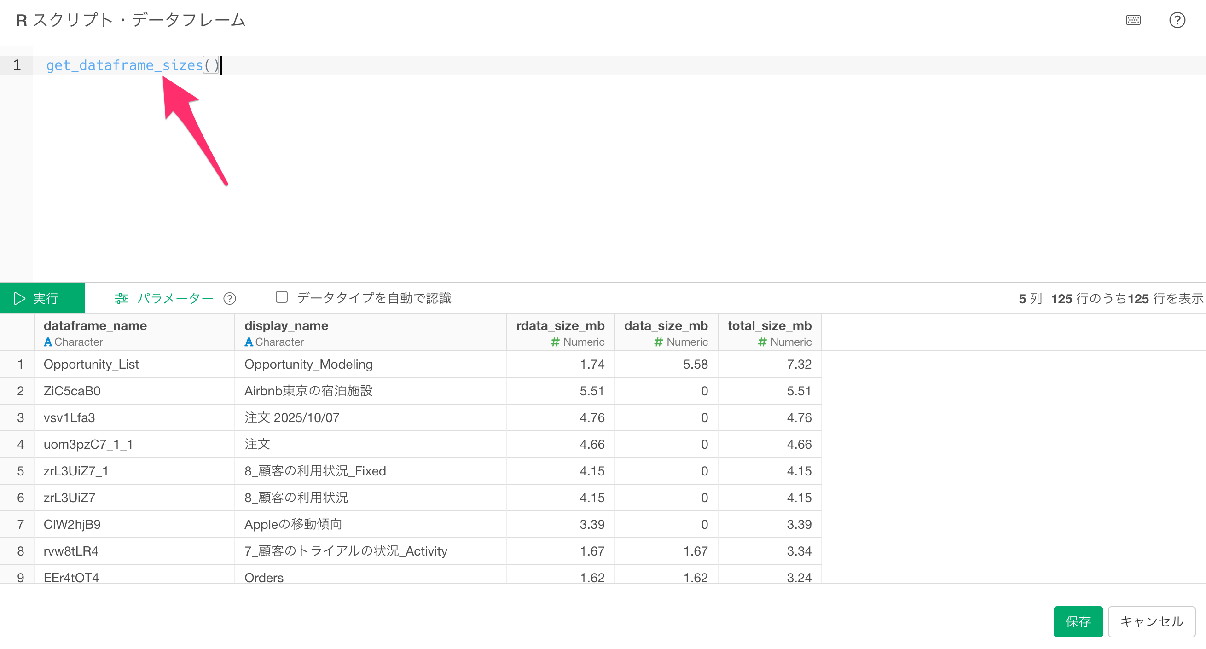
Task: Click the play triangle in 実行 button
Action: click(19, 298)
